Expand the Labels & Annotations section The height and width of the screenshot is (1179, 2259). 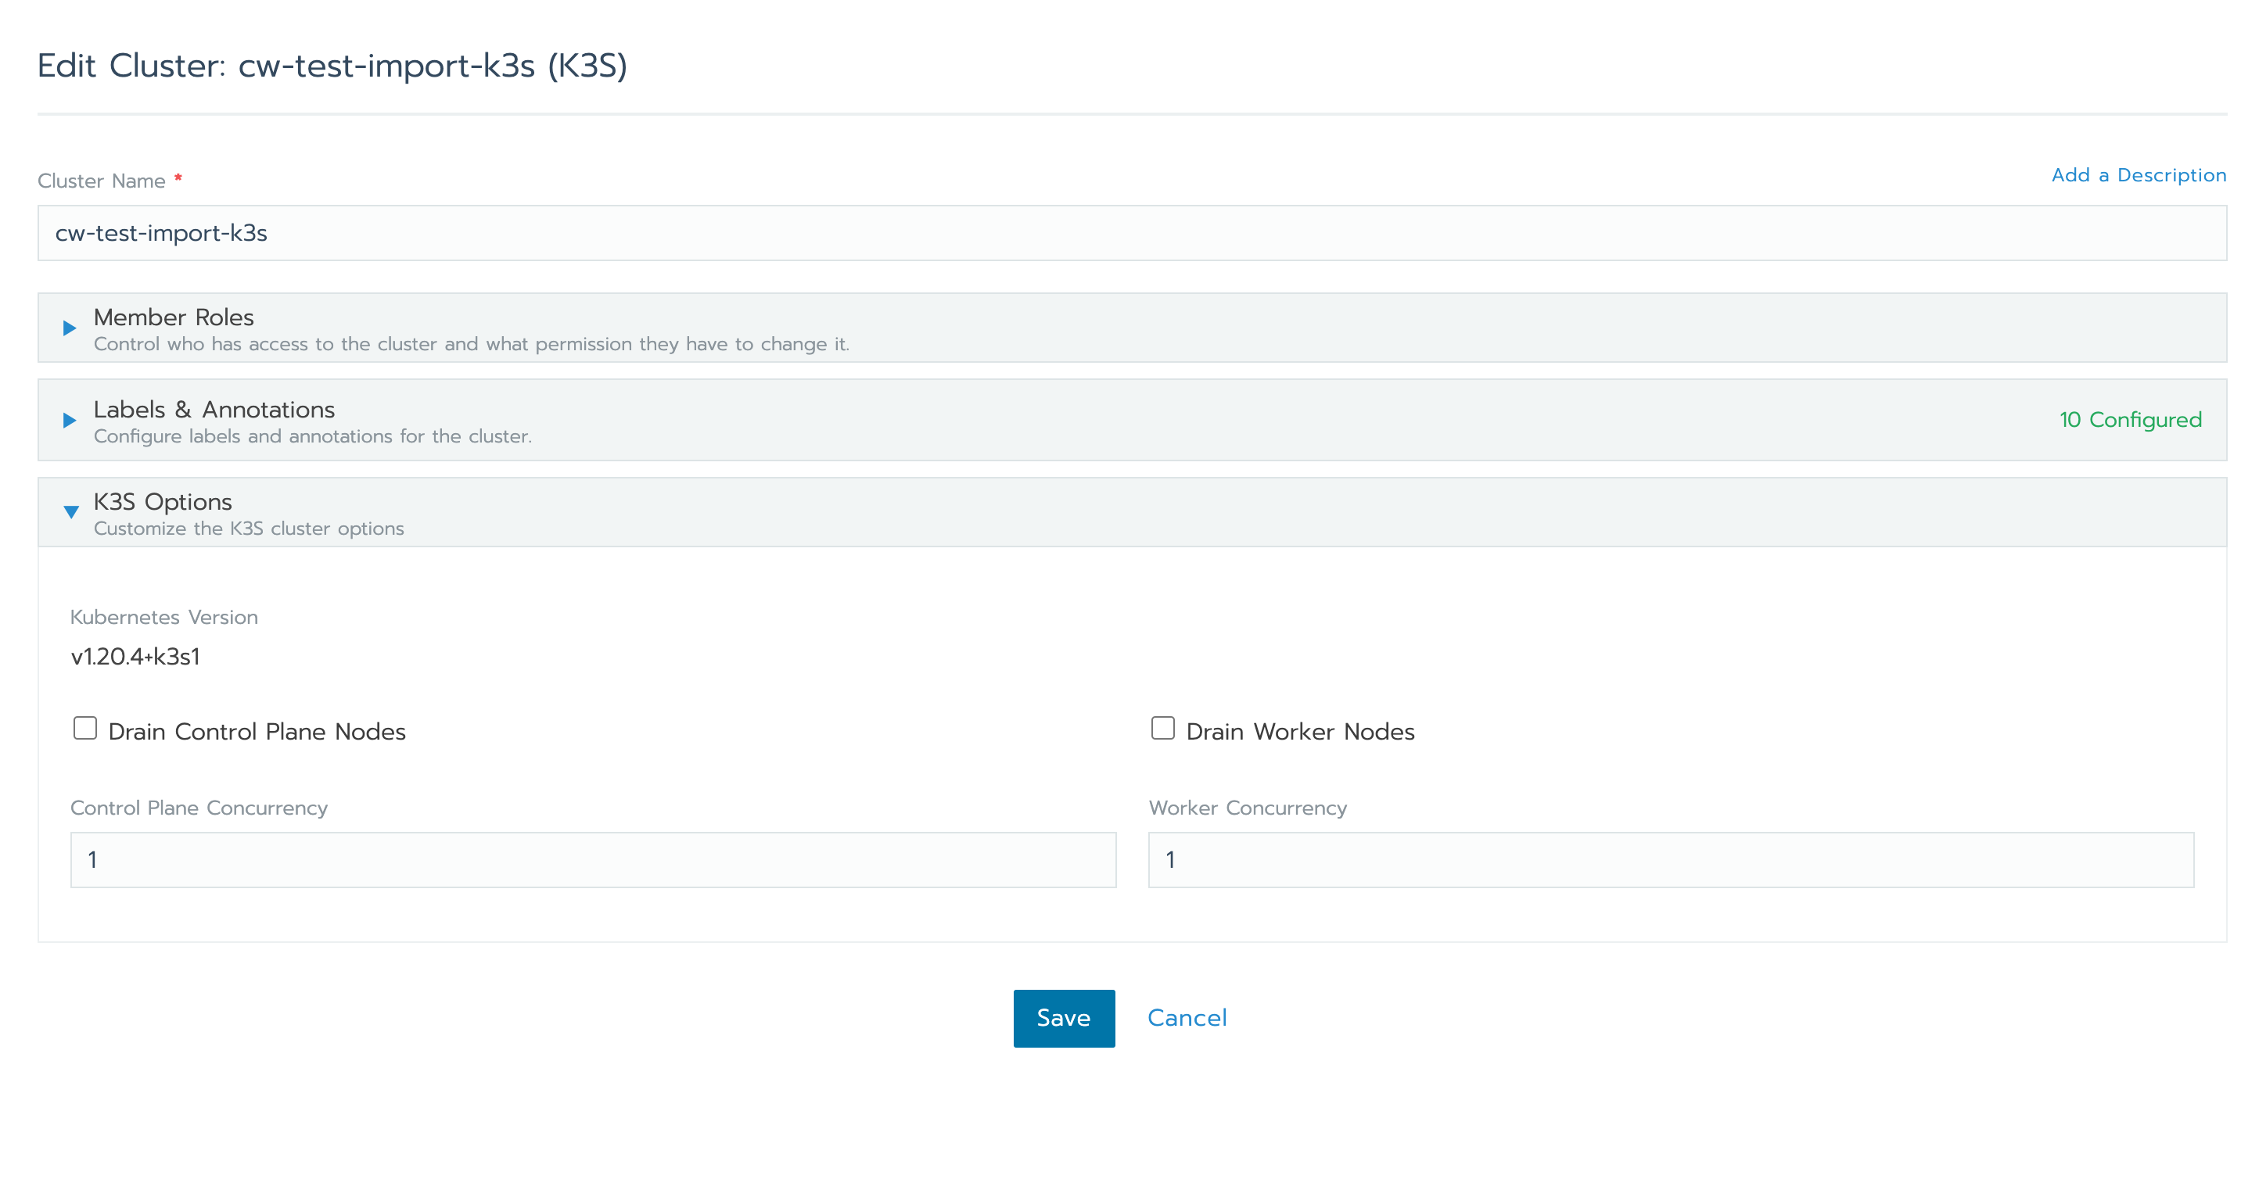(x=213, y=408)
